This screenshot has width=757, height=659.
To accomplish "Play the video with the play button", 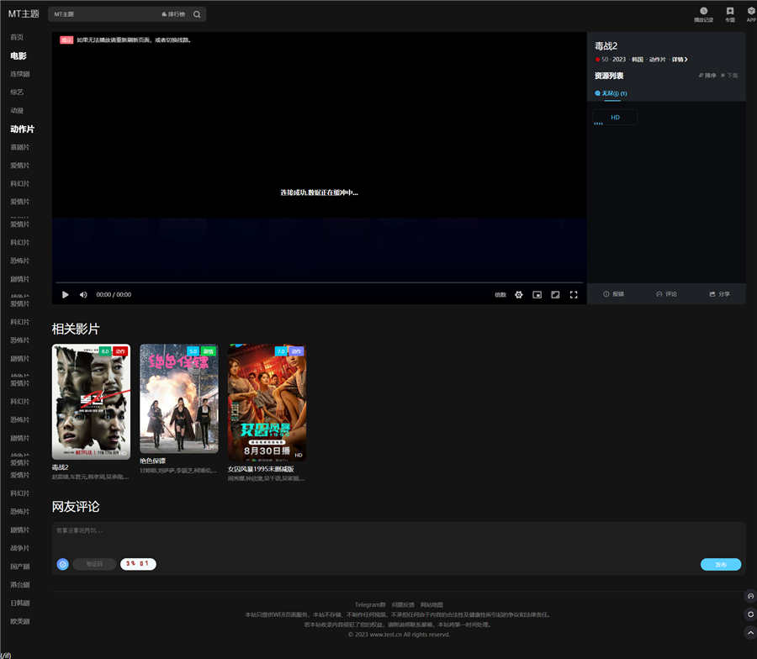I will coord(65,295).
